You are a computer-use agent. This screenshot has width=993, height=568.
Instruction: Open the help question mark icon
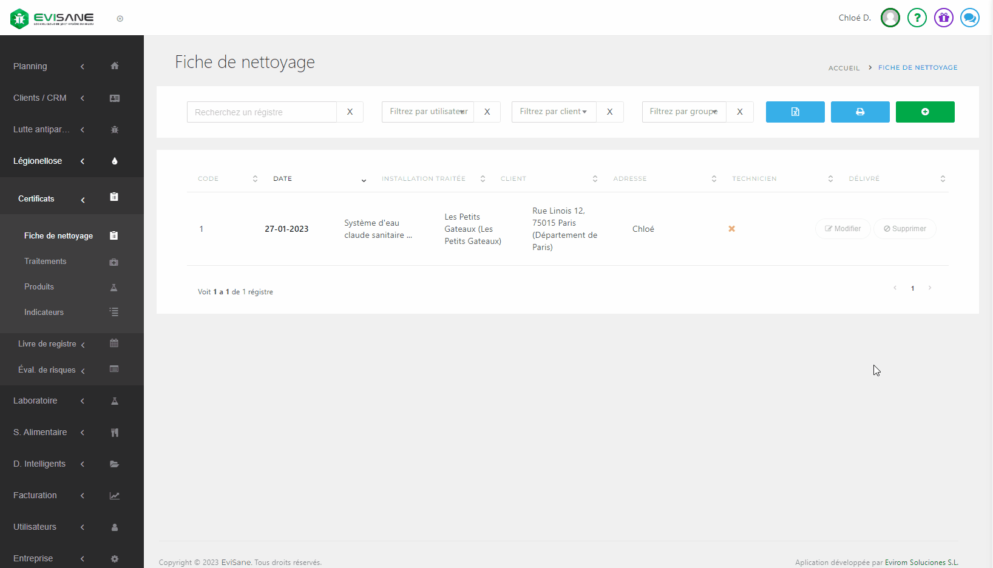pos(917,18)
